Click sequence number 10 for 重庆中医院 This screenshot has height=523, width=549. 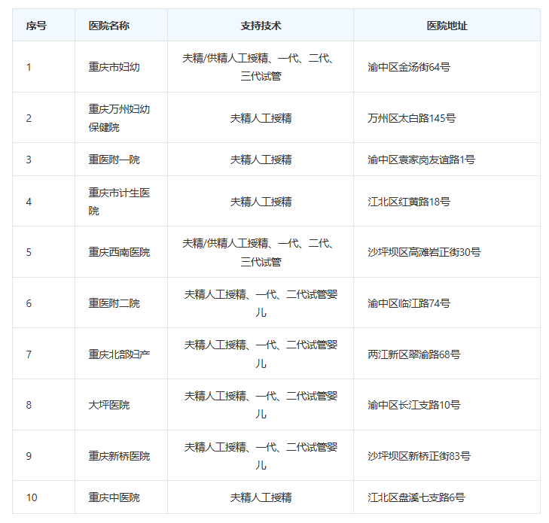pos(32,497)
